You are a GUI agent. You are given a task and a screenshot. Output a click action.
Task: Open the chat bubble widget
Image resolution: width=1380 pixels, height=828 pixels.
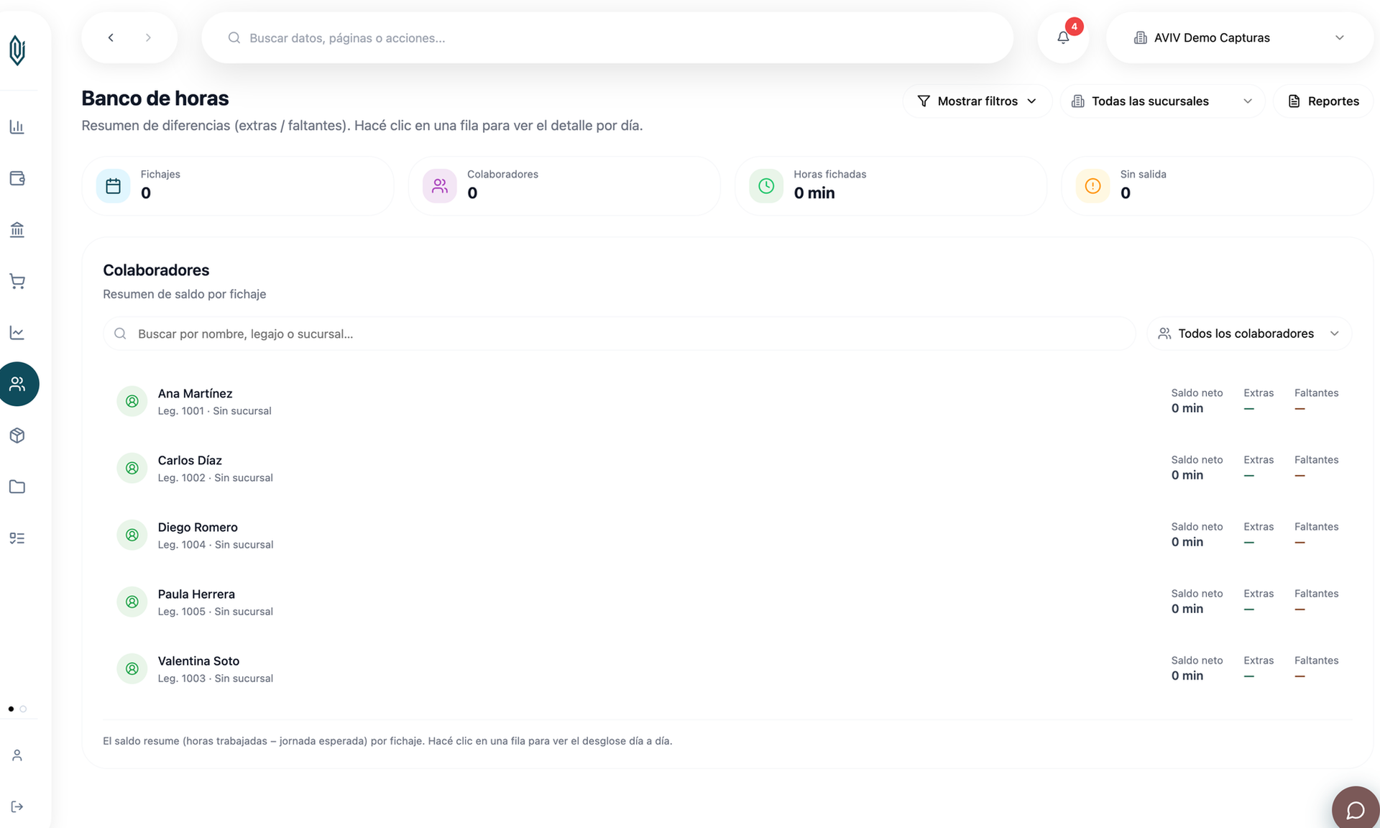(x=1356, y=810)
